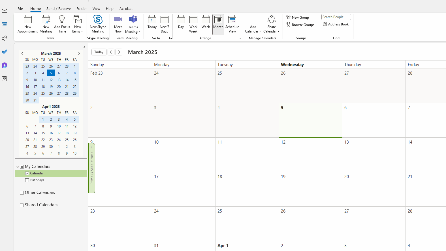Switch to Day view
This screenshot has height=251, width=446.
pyautogui.click(x=181, y=23)
